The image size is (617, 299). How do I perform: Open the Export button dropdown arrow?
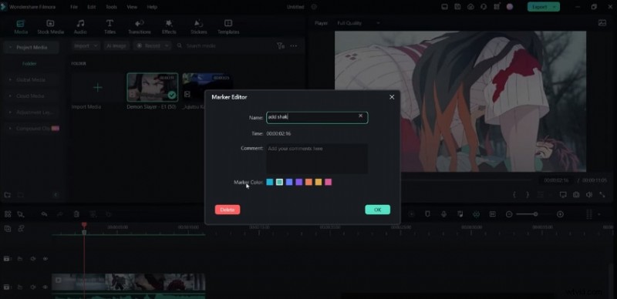(555, 7)
